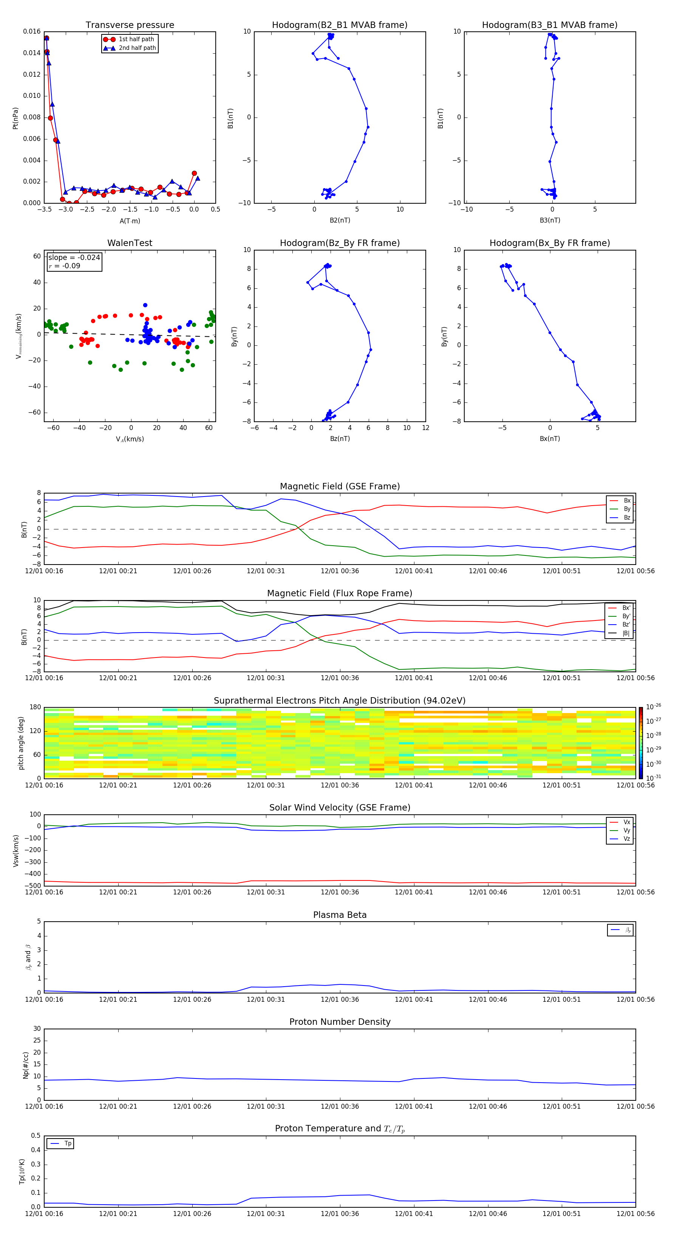Image resolution: width=680 pixels, height=1247 pixels.
Task: Click the Suprathermal Electrons Pitch Angle Distribution title
Action: click(x=340, y=701)
